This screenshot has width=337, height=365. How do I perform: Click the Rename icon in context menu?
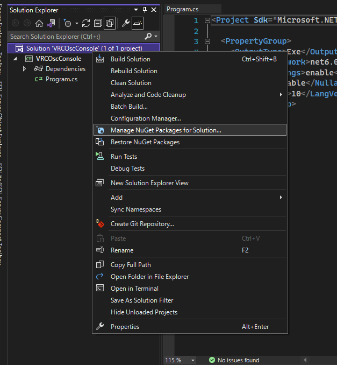(100, 250)
